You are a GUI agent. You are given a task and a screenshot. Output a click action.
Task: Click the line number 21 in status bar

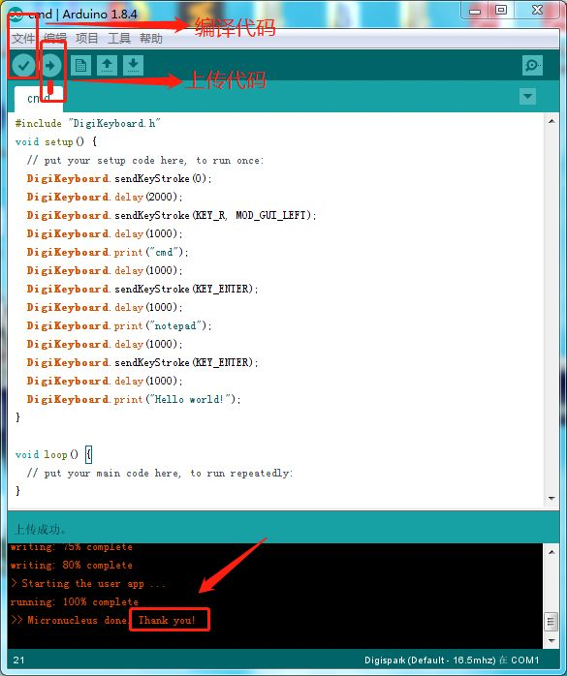click(19, 661)
